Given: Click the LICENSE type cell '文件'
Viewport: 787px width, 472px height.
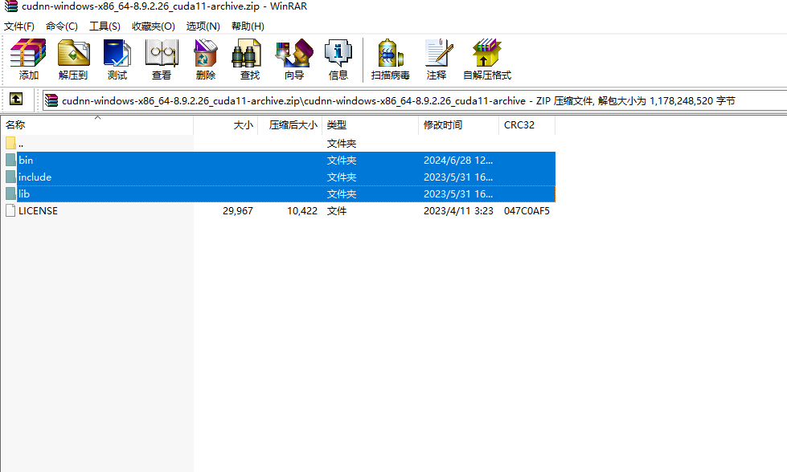Looking at the screenshot, I should tap(336, 211).
